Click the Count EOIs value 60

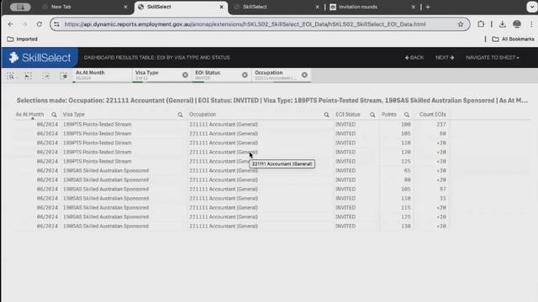(x=443, y=133)
